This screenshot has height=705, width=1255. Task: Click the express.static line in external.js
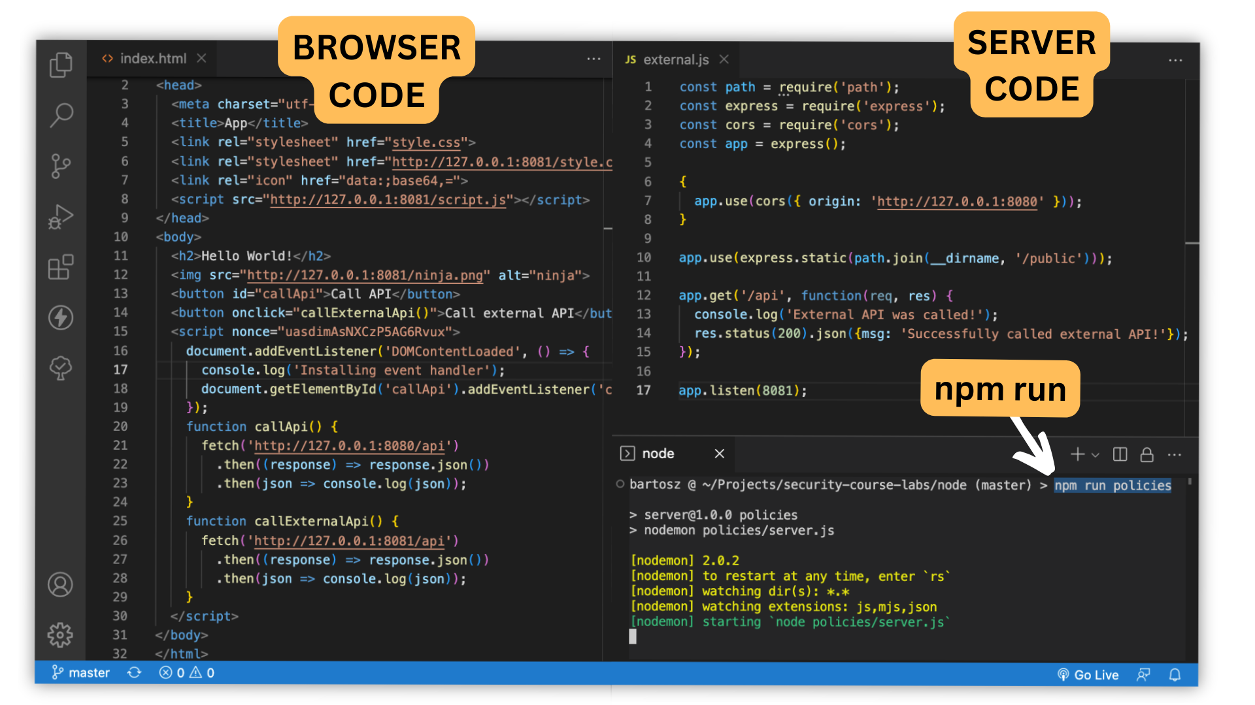(x=895, y=258)
